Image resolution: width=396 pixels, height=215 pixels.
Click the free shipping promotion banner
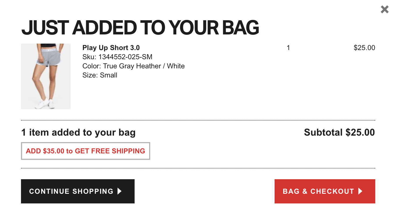pos(85,151)
